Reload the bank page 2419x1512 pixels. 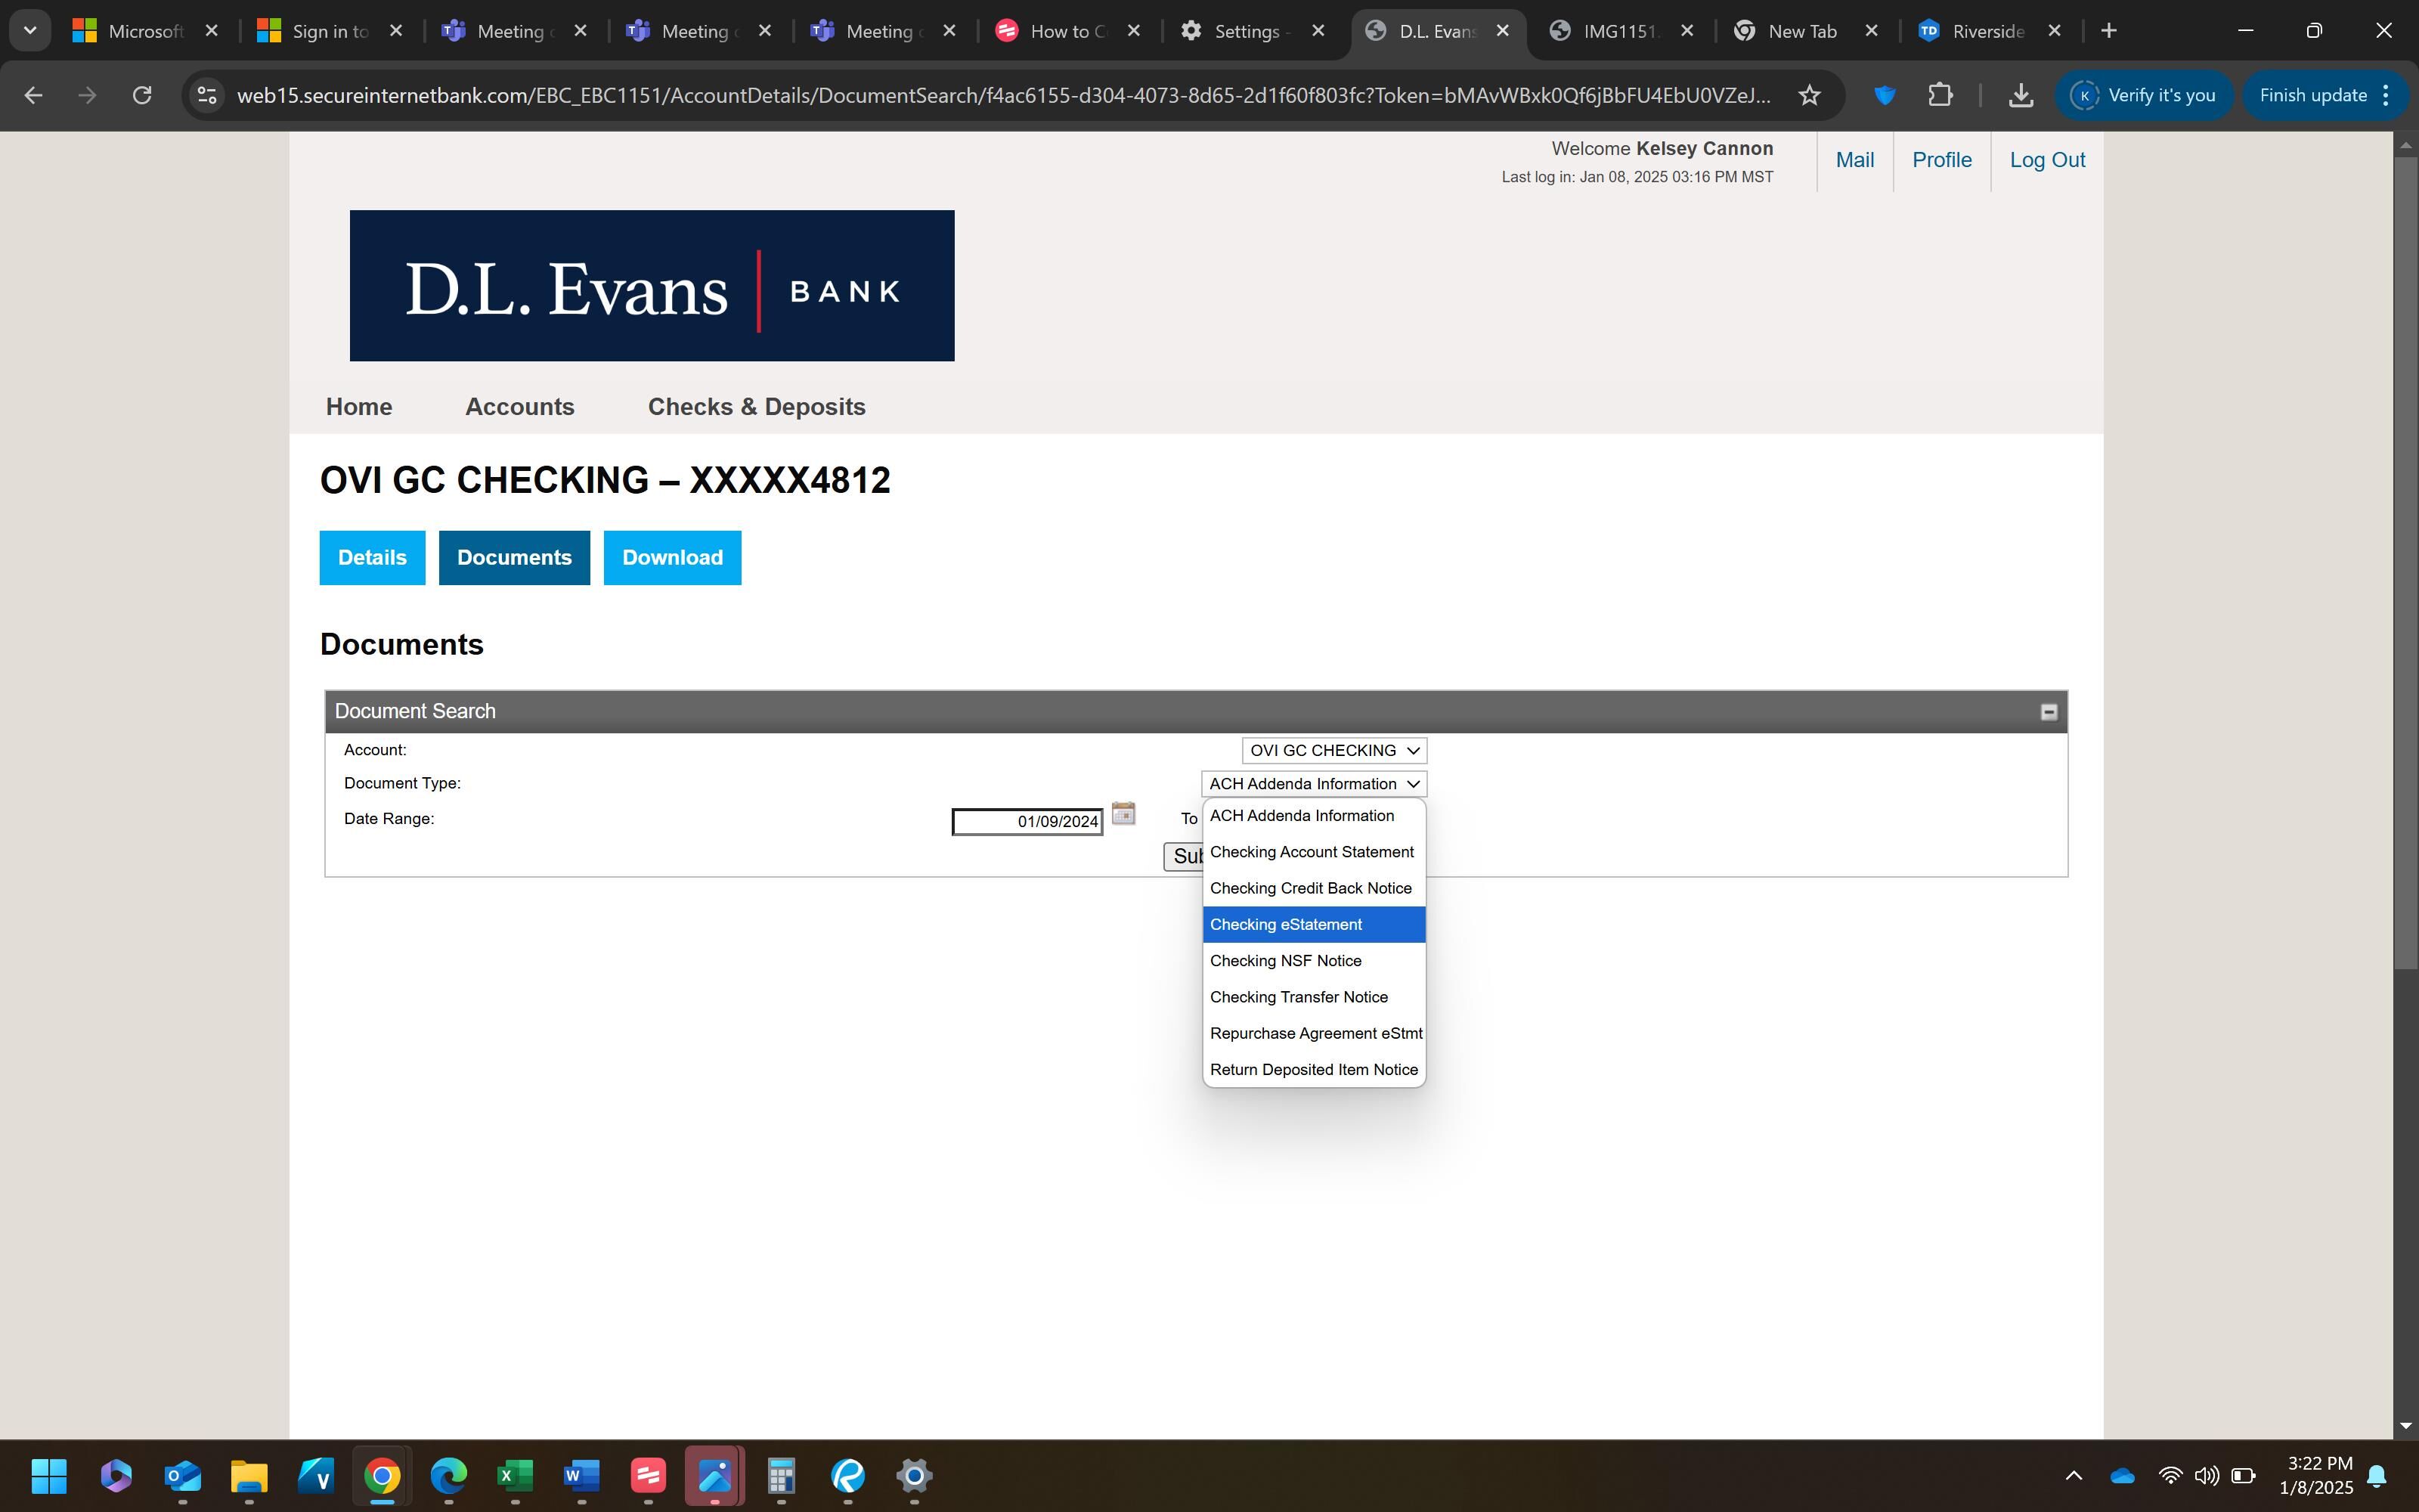point(142,95)
